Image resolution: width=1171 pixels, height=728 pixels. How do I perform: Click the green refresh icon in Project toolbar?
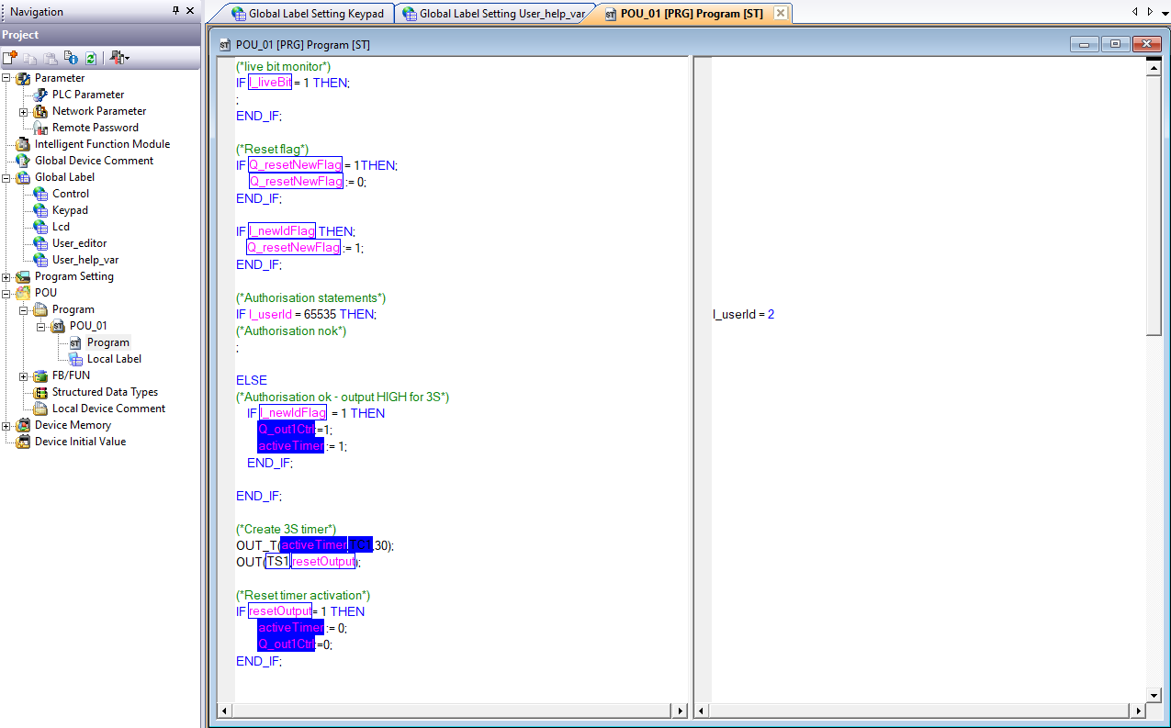(91, 58)
